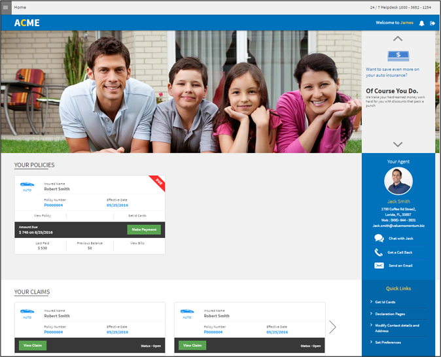Click Send an Email

click(400, 265)
